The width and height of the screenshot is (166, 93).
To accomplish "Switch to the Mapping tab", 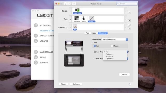I will coord(103,33).
